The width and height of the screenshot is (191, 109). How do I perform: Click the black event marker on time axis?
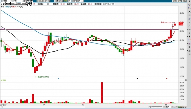[137, 79]
